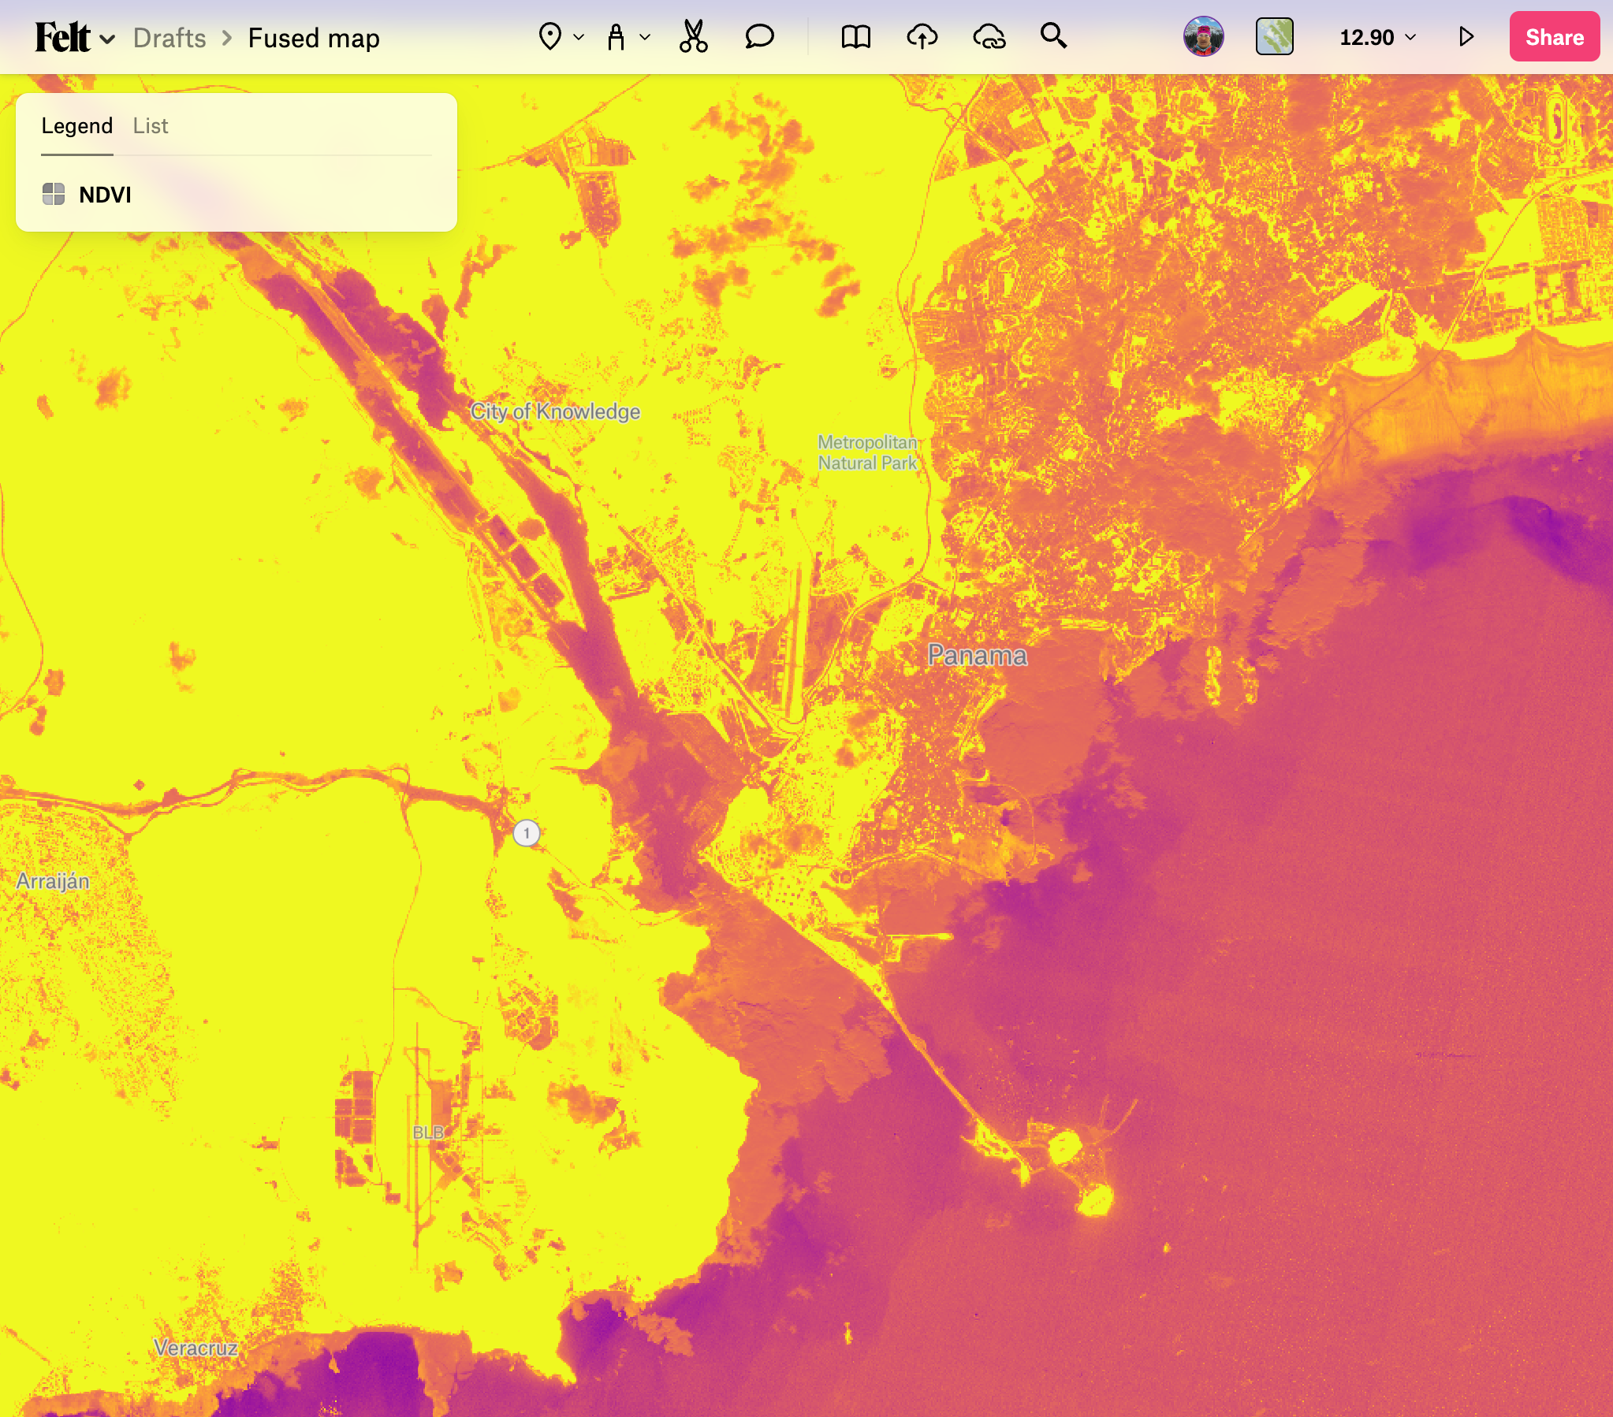Click the cloud link data icon
1613x1417 pixels.
[989, 37]
